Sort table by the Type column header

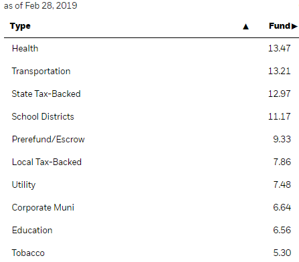click(20, 26)
